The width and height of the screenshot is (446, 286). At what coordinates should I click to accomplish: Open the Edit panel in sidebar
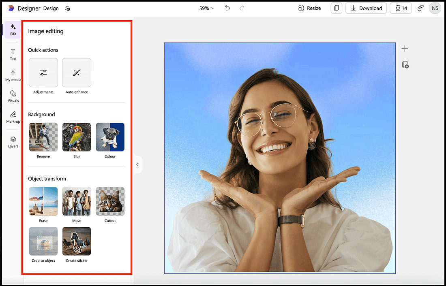[13, 30]
